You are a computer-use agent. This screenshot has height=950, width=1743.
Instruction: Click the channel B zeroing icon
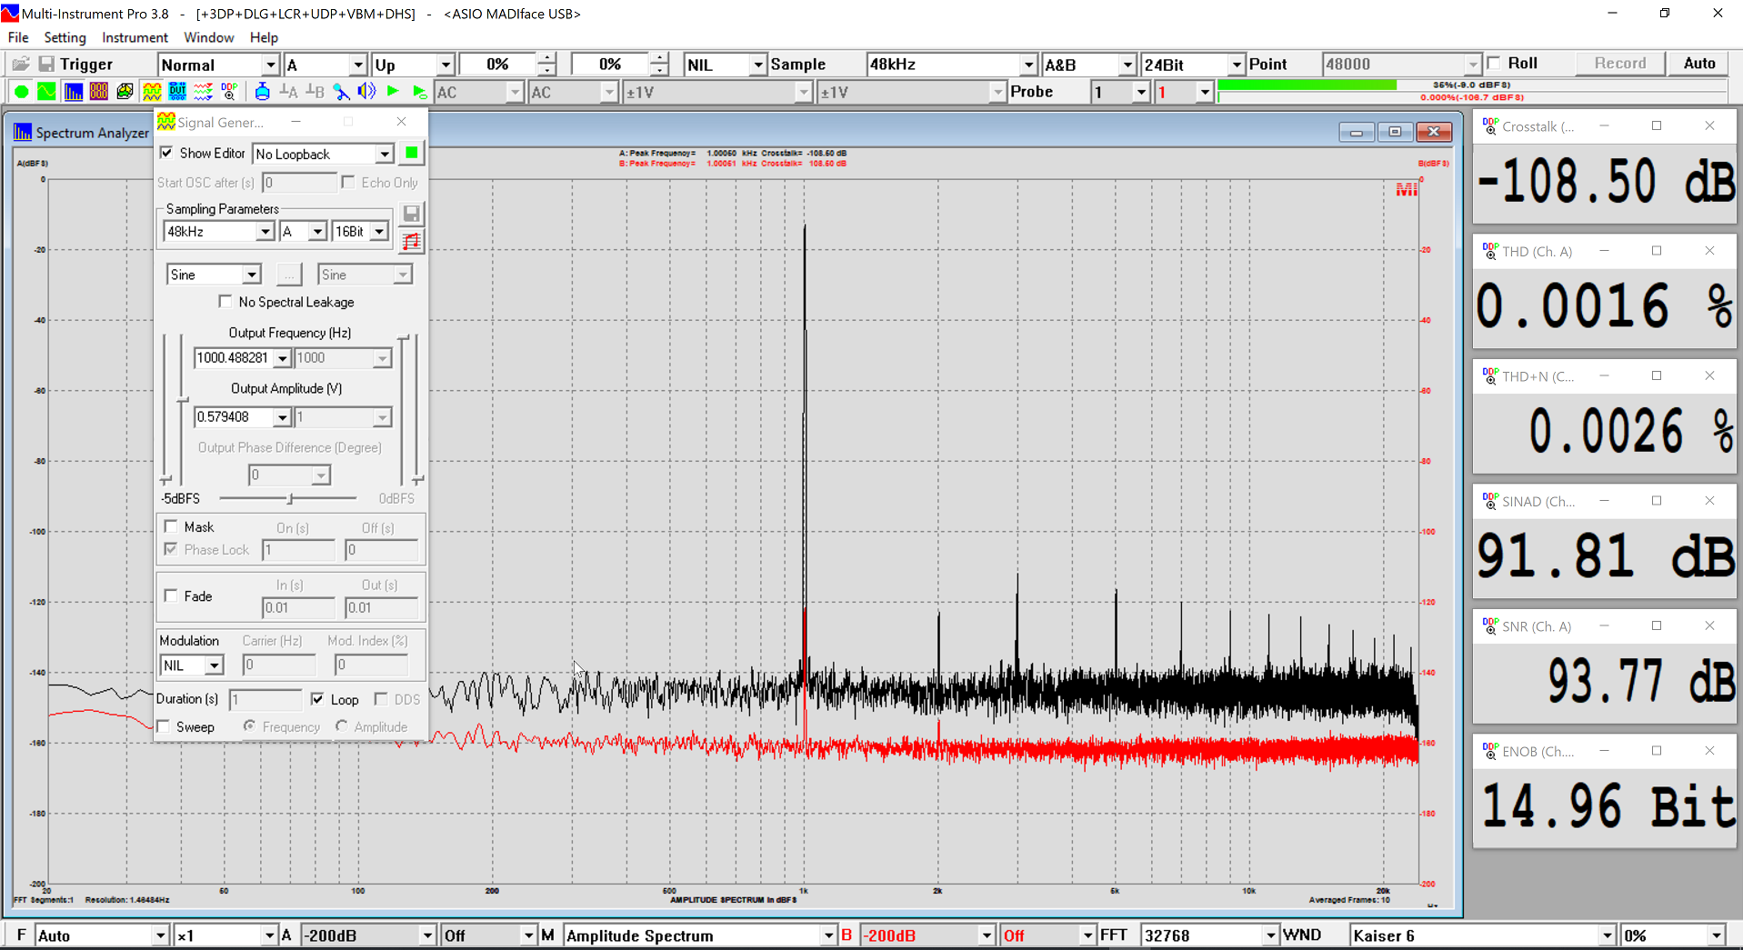pos(315,92)
